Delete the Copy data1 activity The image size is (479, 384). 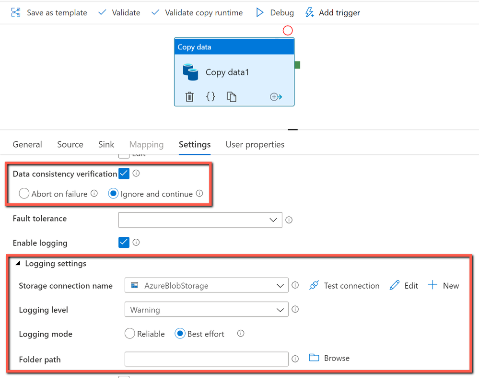pos(189,97)
